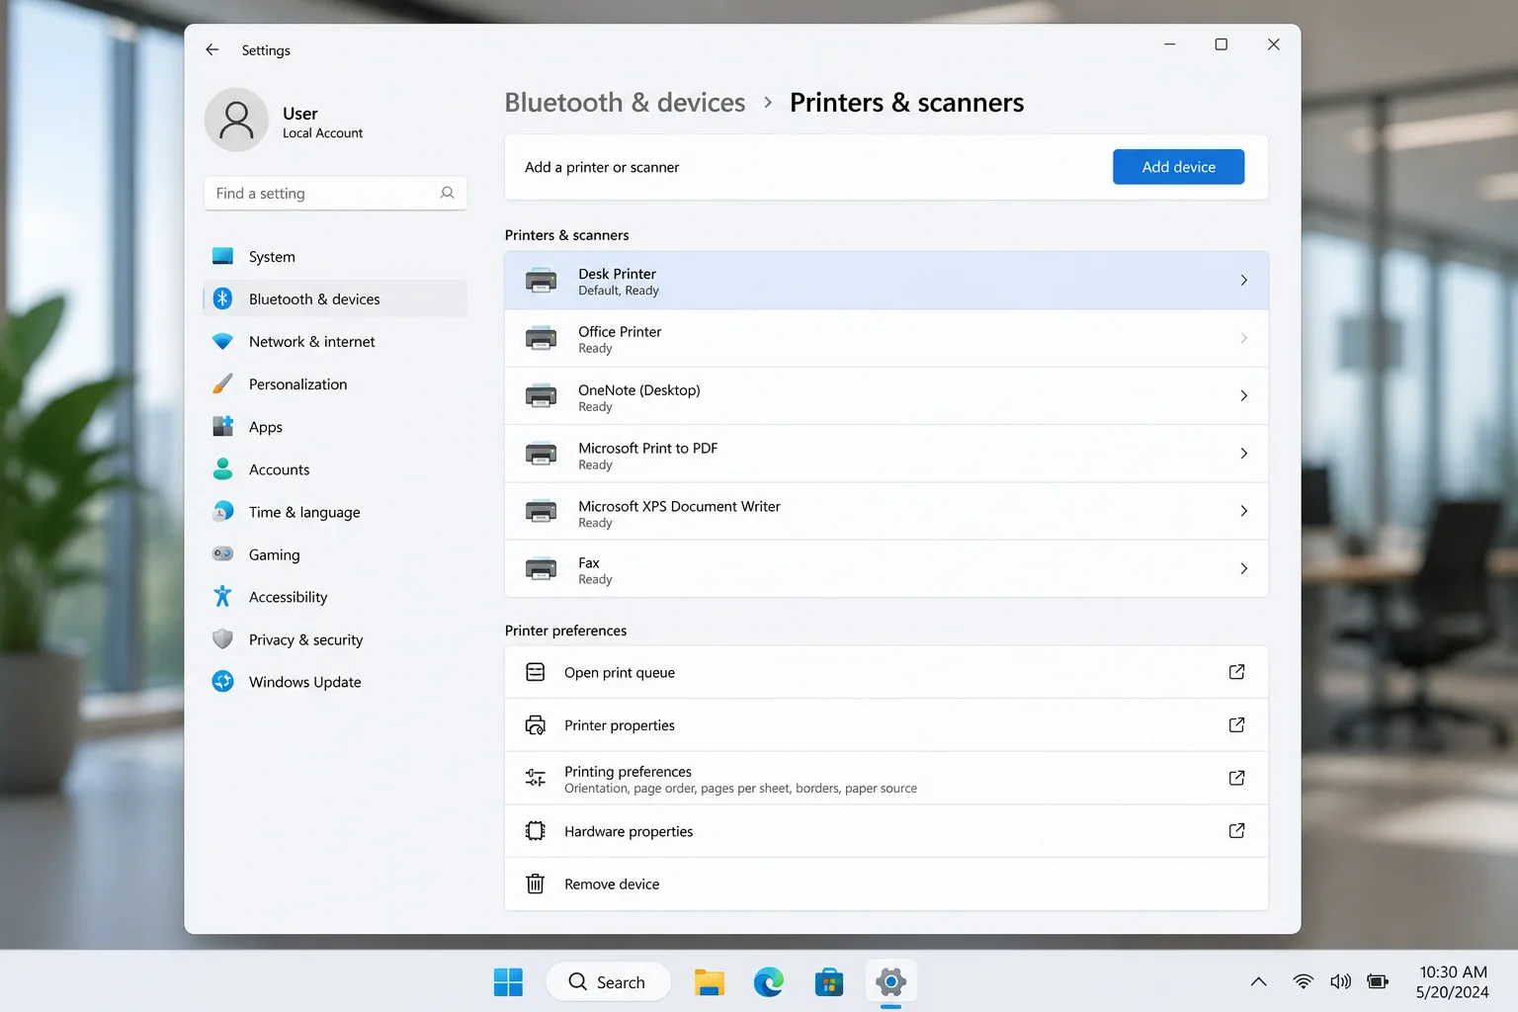1518x1012 pixels.
Task: Expand OneNote (Desktop) row chevron
Action: [1243, 395]
